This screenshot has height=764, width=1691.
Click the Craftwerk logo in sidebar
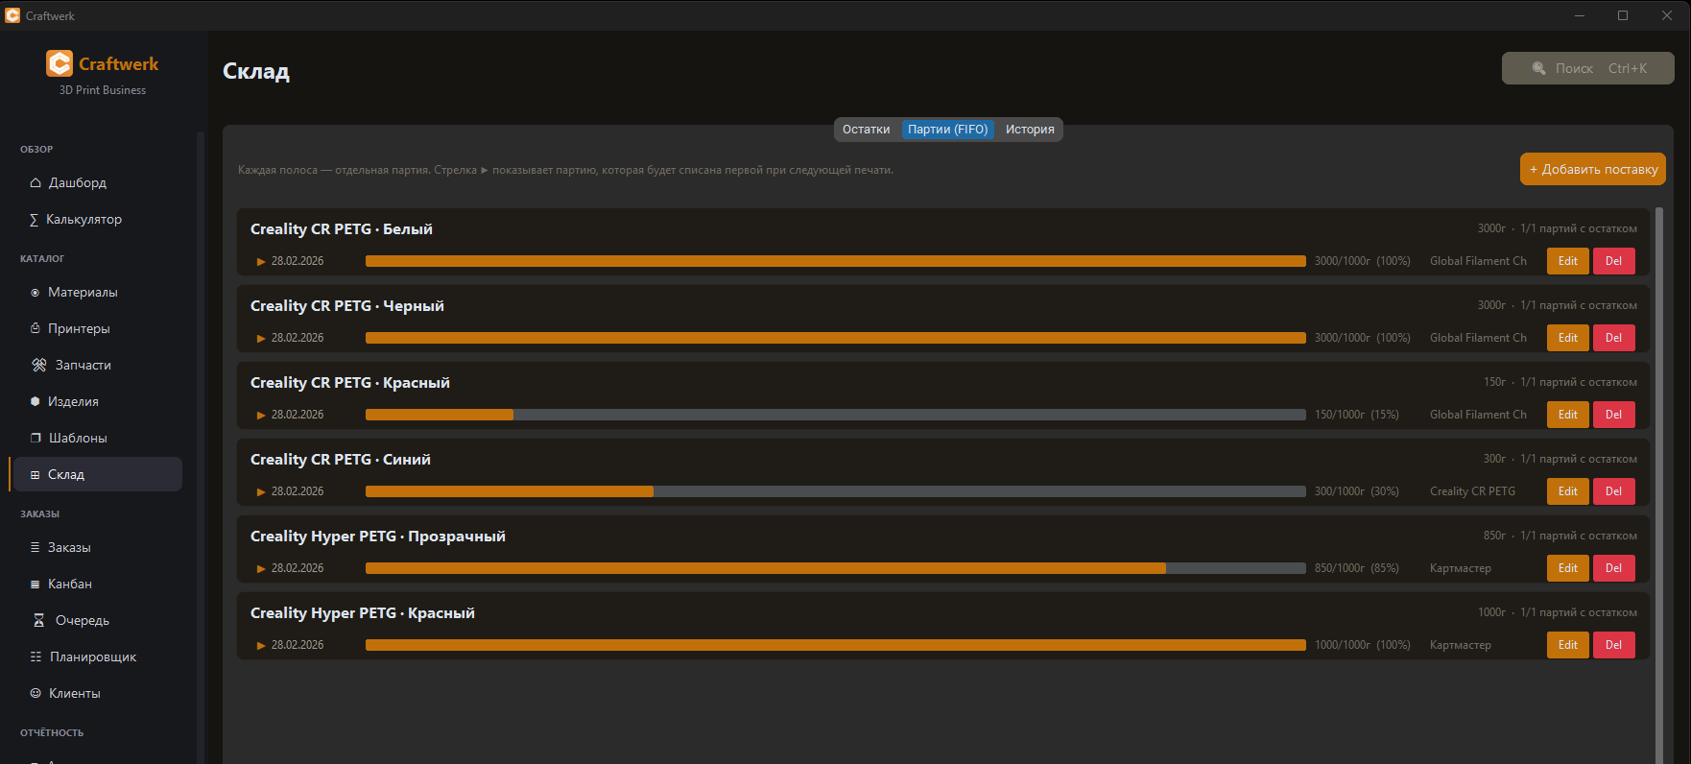60,63
